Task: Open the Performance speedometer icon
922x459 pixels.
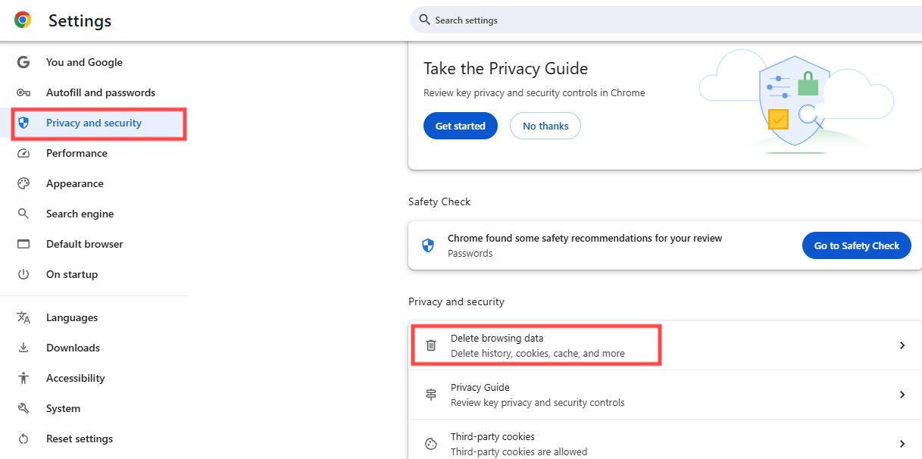Action: (23, 153)
